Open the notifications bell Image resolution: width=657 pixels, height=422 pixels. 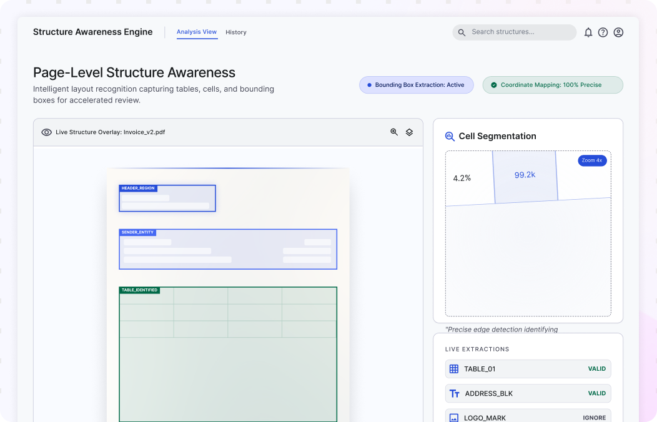coord(588,32)
